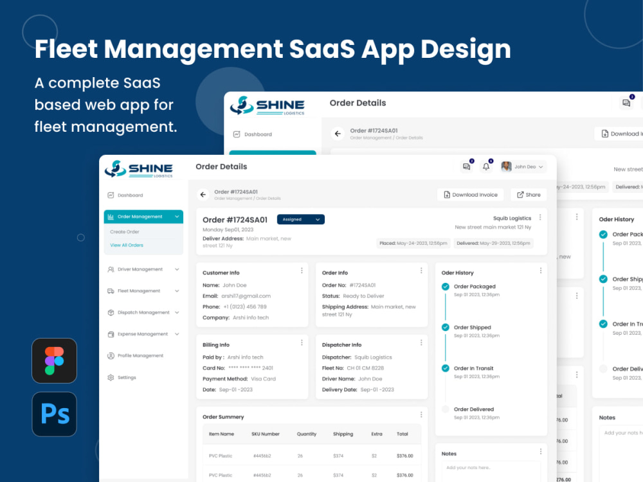Click the Photoshop Ps icon
Image resolution: width=643 pixels, height=482 pixels.
pos(54,414)
